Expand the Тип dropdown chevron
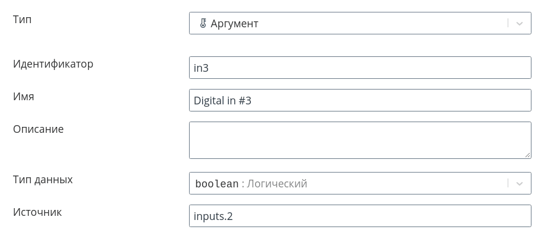The image size is (538, 236). pos(520,23)
